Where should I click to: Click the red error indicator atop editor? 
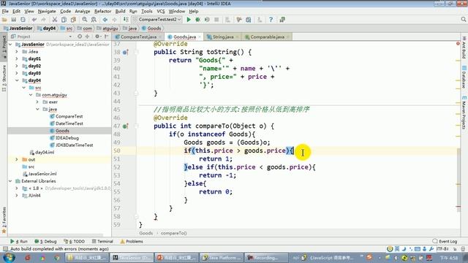458,44
